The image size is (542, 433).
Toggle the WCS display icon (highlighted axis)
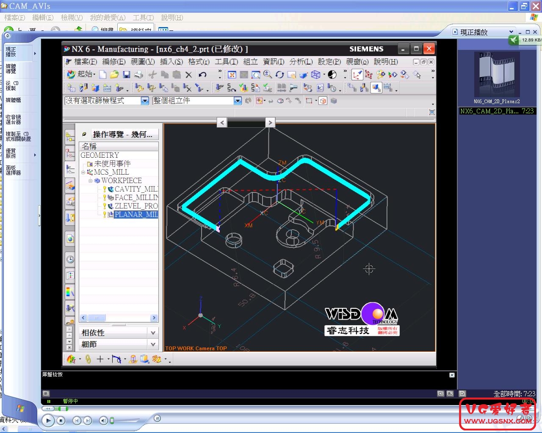(x=357, y=74)
